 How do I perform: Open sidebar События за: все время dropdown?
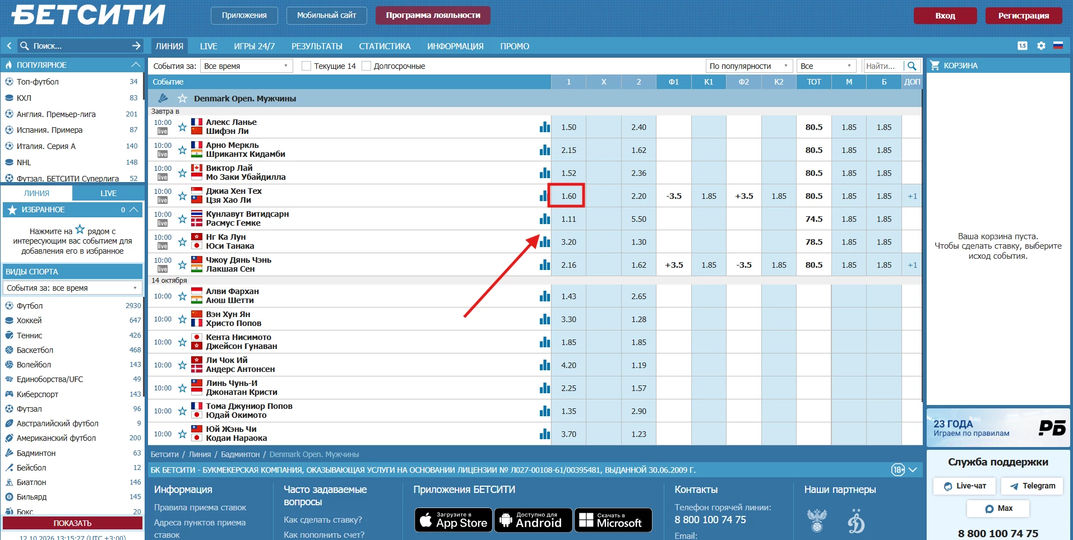coord(72,288)
